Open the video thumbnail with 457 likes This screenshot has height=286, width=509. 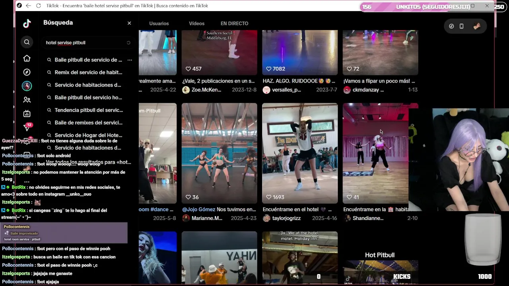coord(220,52)
